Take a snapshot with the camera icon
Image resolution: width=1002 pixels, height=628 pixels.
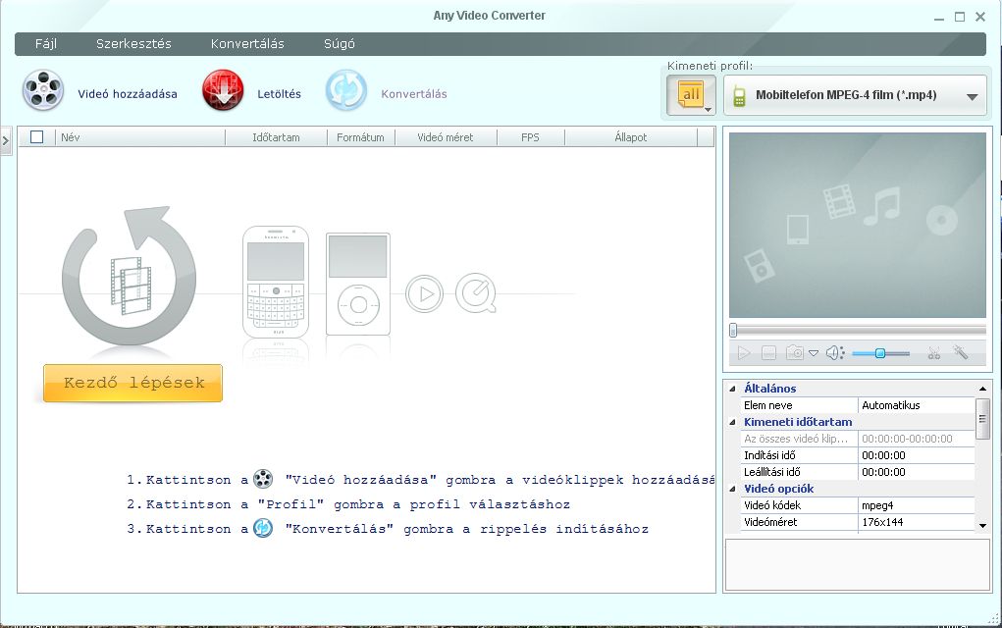(794, 353)
